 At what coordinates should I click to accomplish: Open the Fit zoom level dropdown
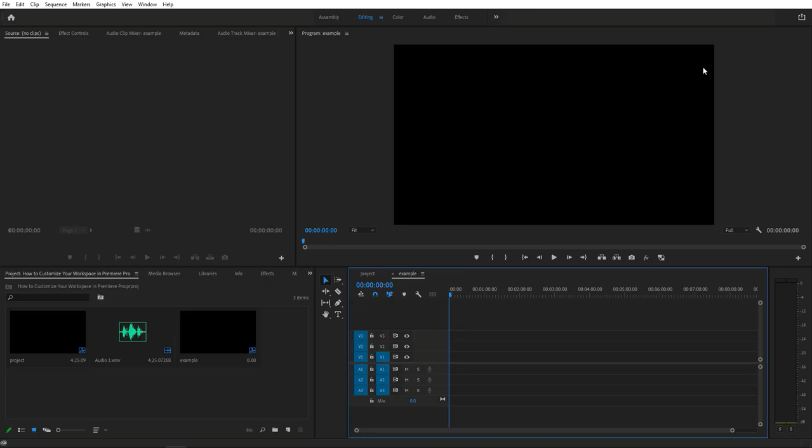click(x=363, y=230)
